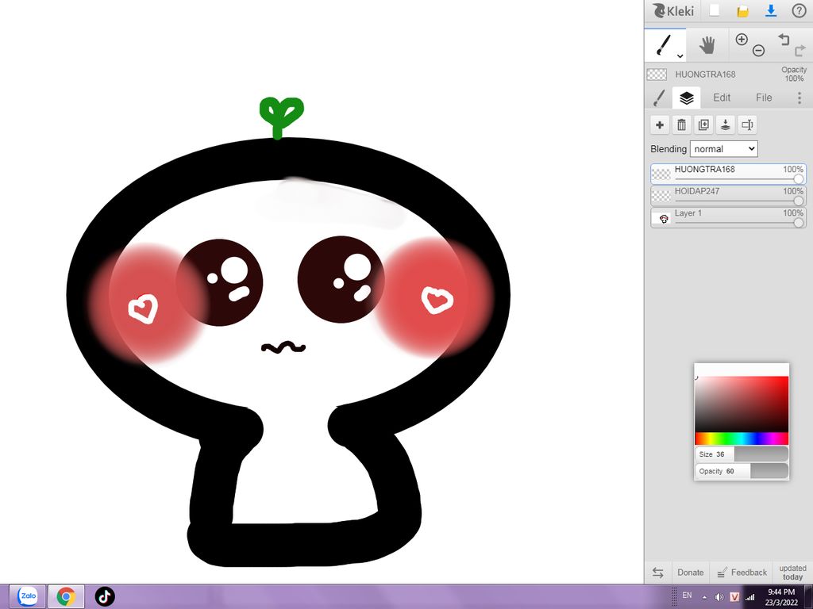Rename the layer with the text cursor icon
Image resolution: width=813 pixels, height=609 pixels.
pyautogui.click(x=747, y=124)
